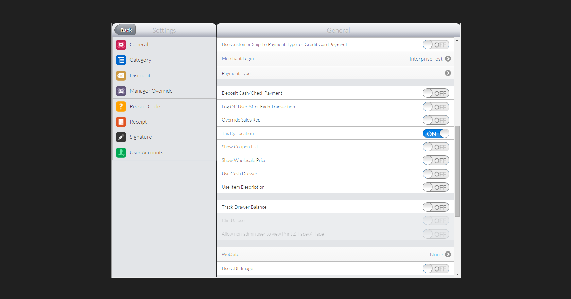The height and width of the screenshot is (299, 571).
Task: Expand the Payment Type arrow
Action: (x=448, y=73)
